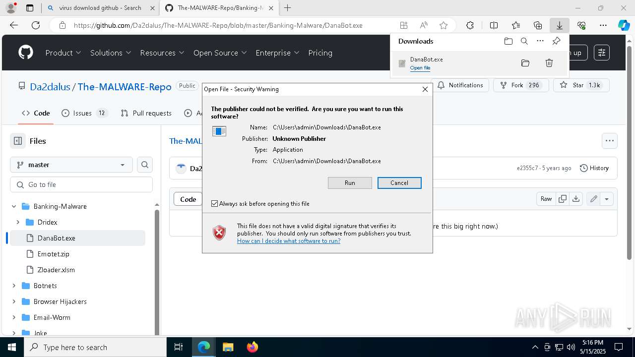Edit file pencil icon
The width and height of the screenshot is (635, 357).
tap(593, 199)
